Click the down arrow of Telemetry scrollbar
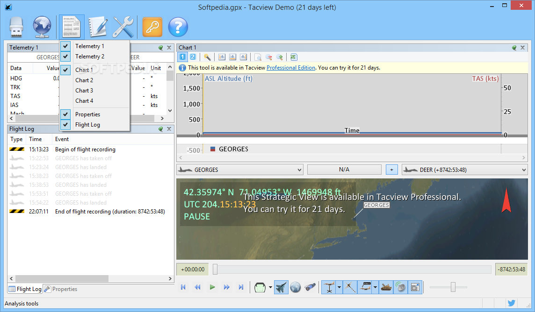Image resolution: width=535 pixels, height=312 pixels. (170, 111)
